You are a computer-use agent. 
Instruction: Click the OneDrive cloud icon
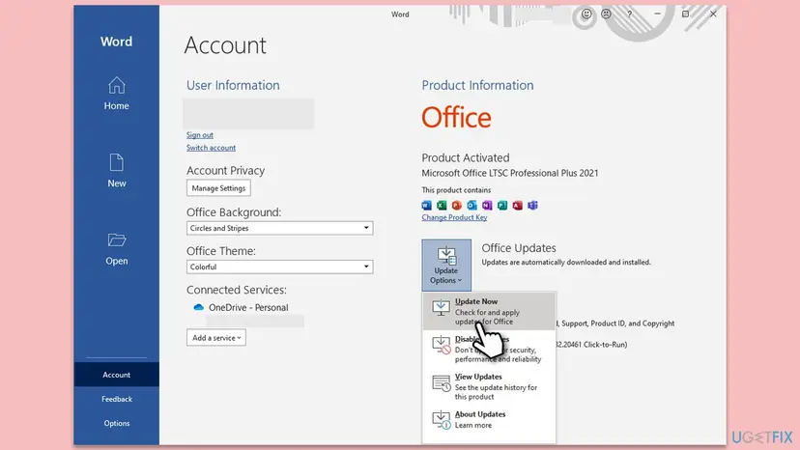pos(198,307)
